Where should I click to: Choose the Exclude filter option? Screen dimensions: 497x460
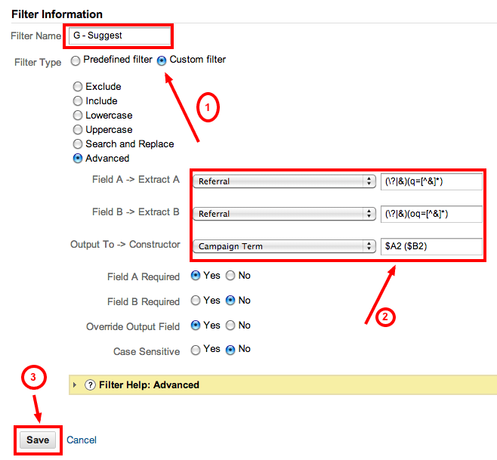coord(78,87)
